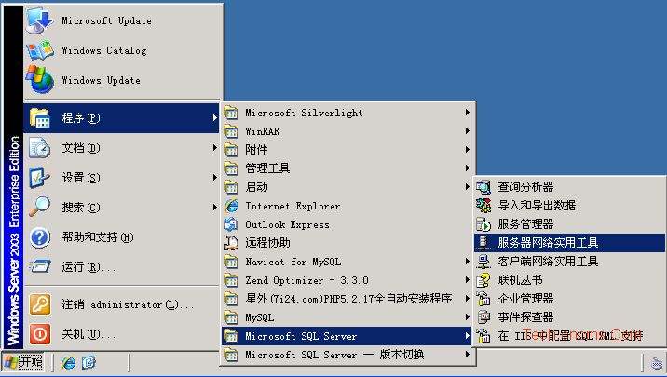Expand Navicat for MySQL submenu arrow

pyautogui.click(x=467, y=262)
